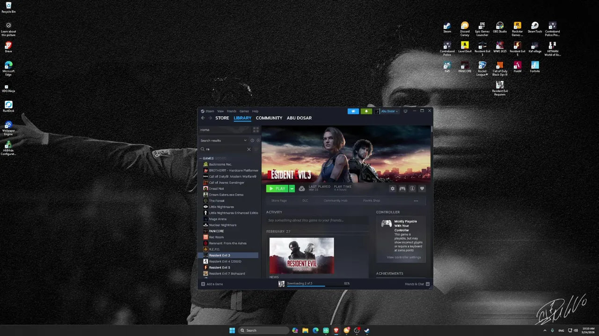This screenshot has width=599, height=336.
Task: Show game info panel icon
Action: 412,189
